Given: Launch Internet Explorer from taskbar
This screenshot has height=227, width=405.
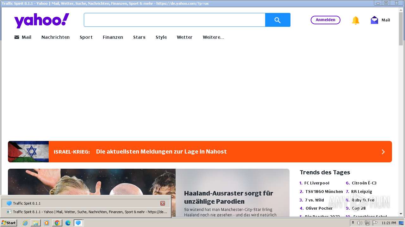Looking at the screenshot, I should (25, 223).
